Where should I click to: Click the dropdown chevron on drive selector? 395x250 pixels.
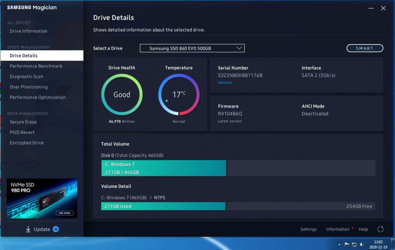239,48
